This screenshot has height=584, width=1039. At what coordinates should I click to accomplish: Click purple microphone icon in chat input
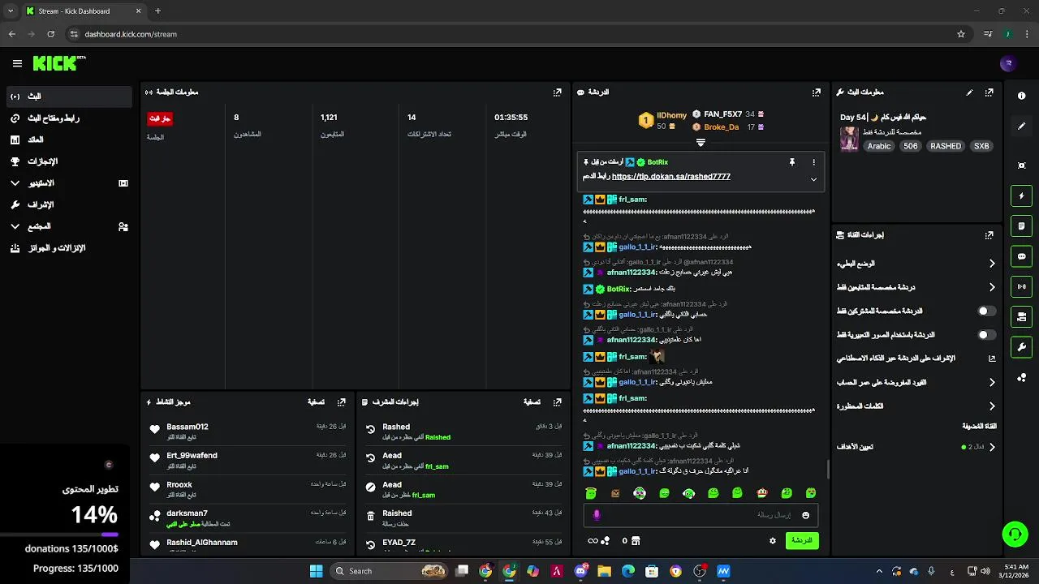point(597,515)
